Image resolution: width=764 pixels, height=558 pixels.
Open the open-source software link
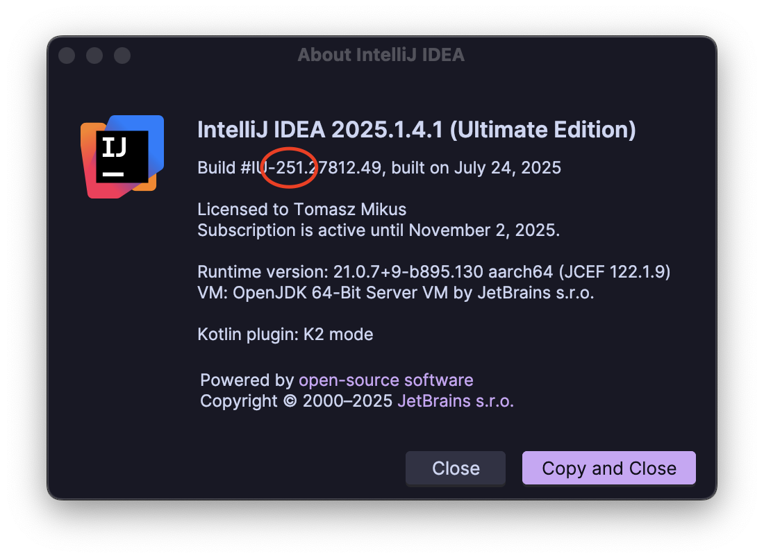pyautogui.click(x=385, y=380)
